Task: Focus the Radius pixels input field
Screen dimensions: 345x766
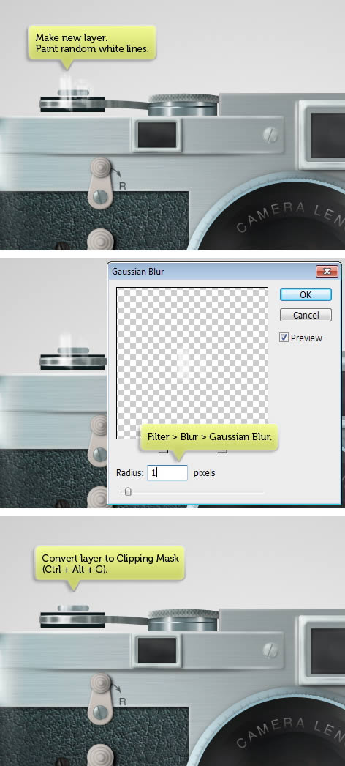Action: click(x=167, y=473)
